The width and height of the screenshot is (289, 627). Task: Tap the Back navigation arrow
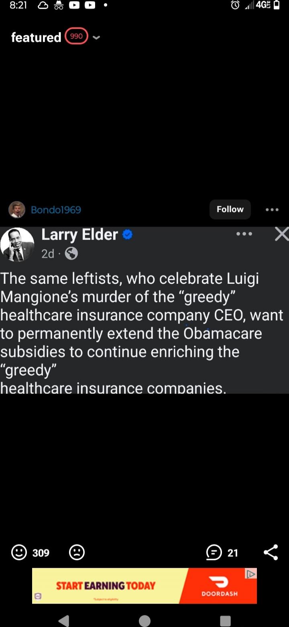[x=63, y=620]
